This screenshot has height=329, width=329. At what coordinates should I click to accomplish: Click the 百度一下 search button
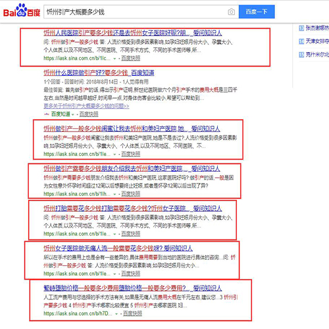[x=257, y=12]
